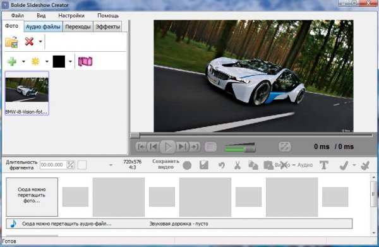Image resolution: width=379 pixels, height=247 pixels.
Task: Go to the previous frame button
Action: click(153, 147)
